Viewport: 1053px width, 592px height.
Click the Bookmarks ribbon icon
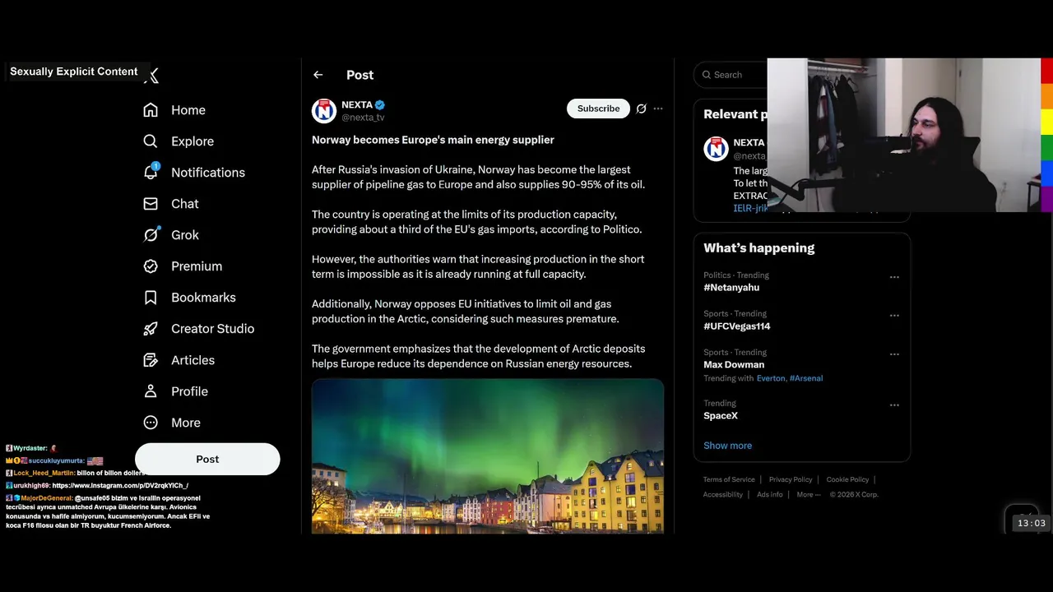pyautogui.click(x=151, y=298)
